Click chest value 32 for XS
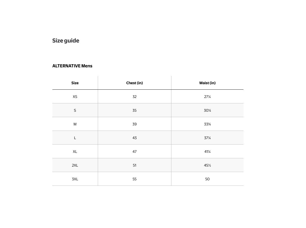 pos(135,97)
